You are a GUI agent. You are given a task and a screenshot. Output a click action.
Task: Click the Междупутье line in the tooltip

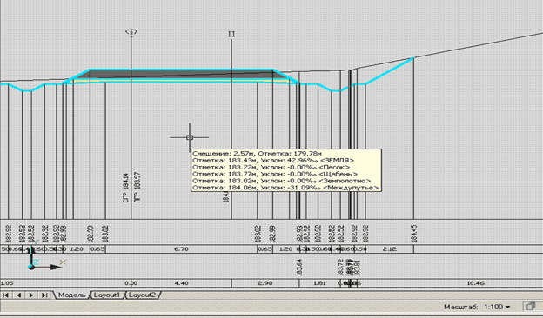coord(285,188)
